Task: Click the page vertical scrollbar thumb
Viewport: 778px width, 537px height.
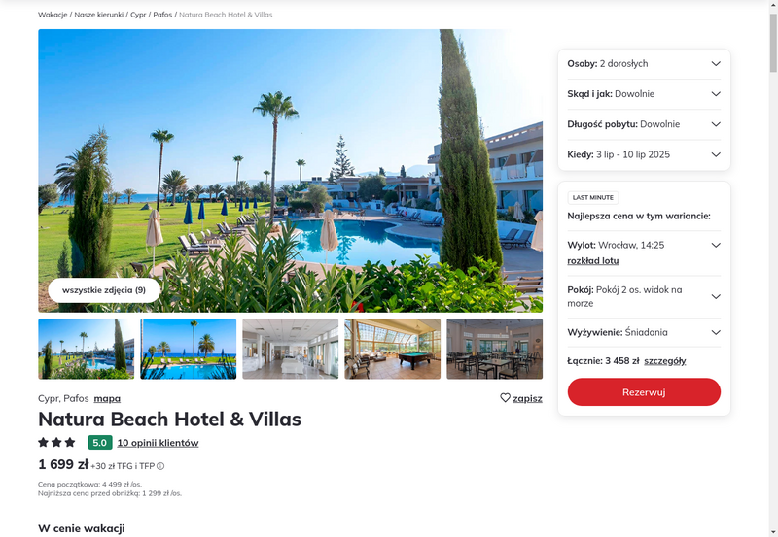Action: click(773, 43)
